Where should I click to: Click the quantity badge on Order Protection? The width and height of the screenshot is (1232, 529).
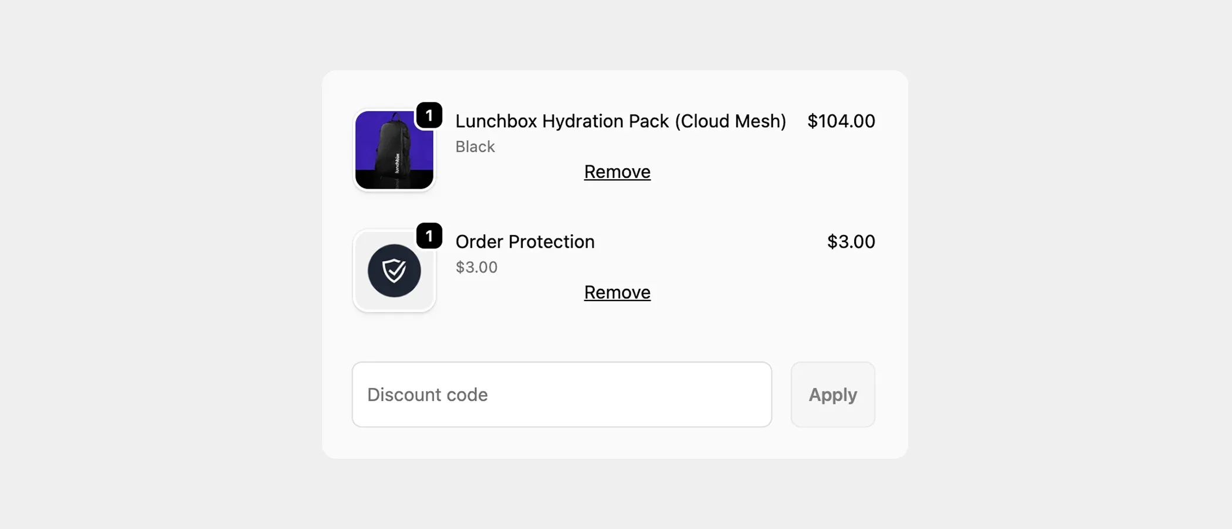429,236
